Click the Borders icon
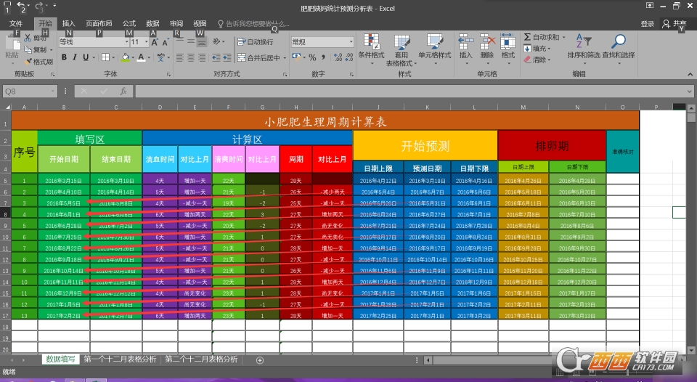 coord(105,57)
